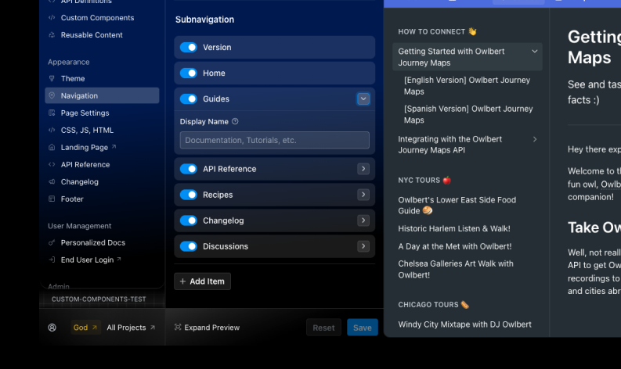The height and width of the screenshot is (369, 621).
Task: Click the Personalized Docs key icon
Action: point(52,242)
